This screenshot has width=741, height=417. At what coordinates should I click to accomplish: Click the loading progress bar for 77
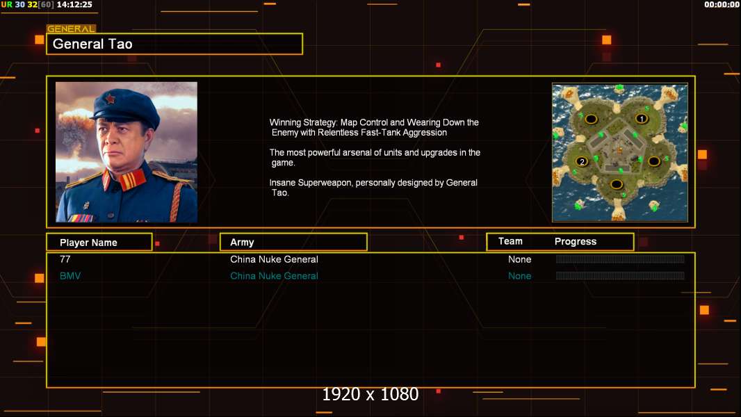[x=620, y=259]
